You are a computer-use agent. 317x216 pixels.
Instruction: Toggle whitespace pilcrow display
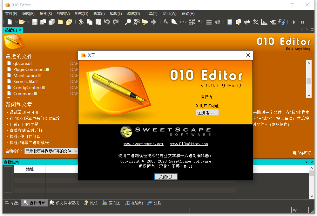tap(200, 22)
